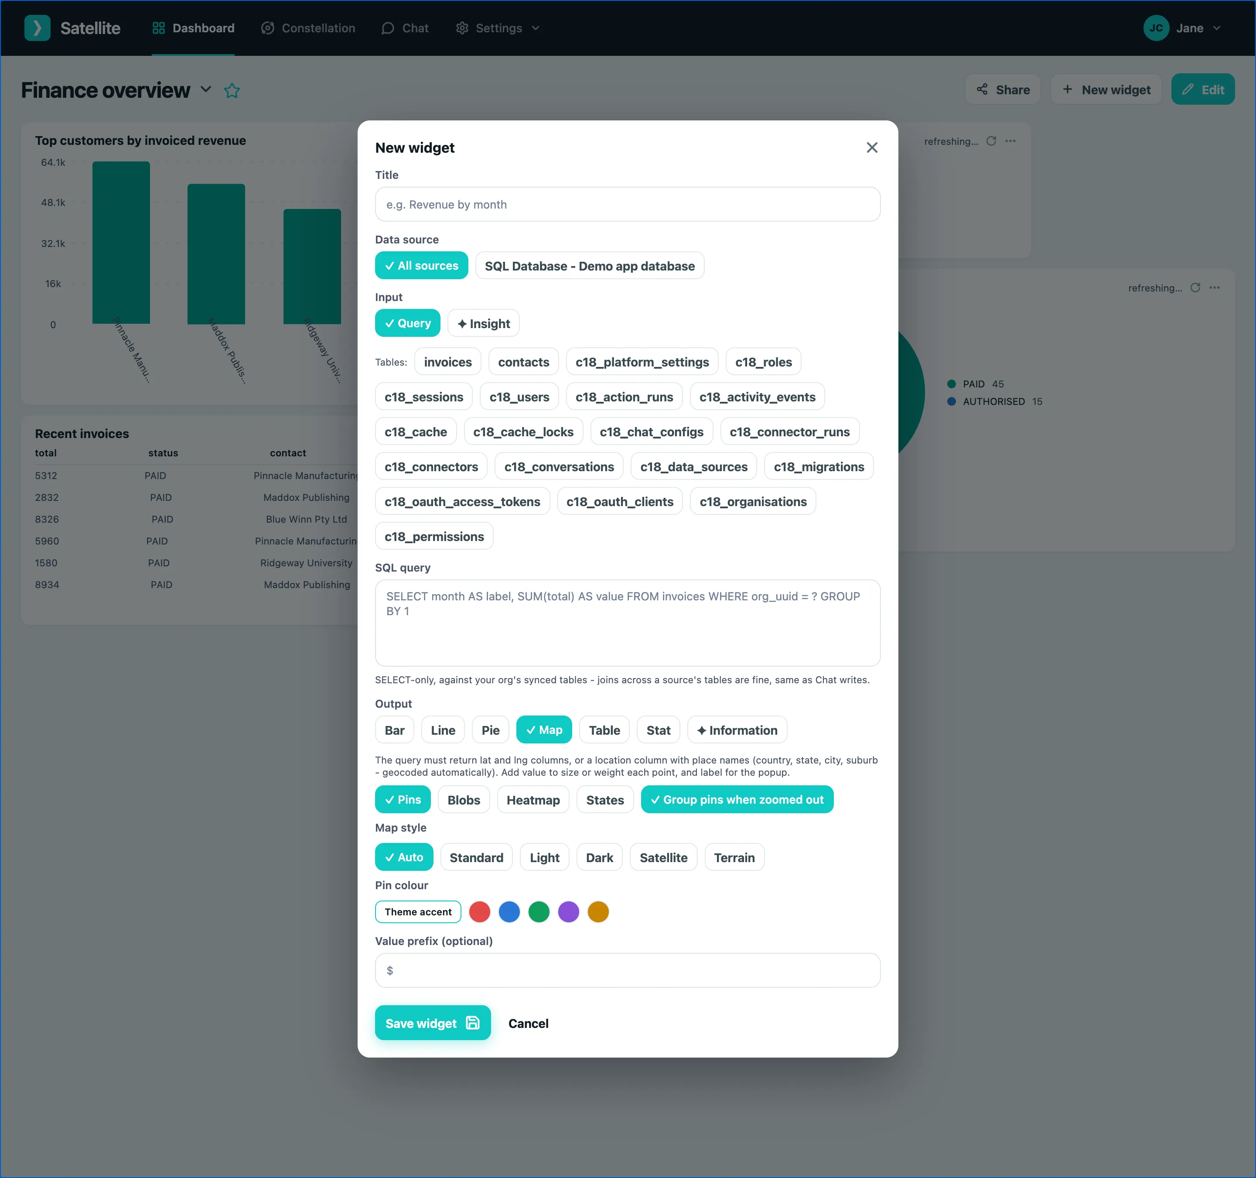The height and width of the screenshot is (1178, 1256).
Task: Favorite the Finance overview dashboard star
Action: coord(232,90)
